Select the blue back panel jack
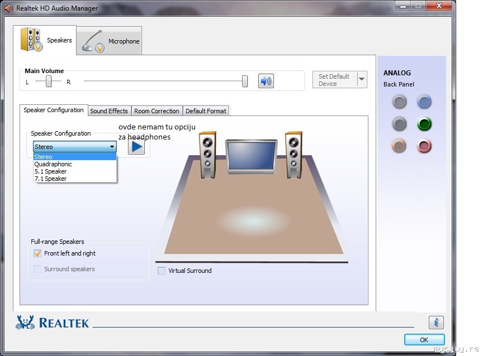This screenshot has width=483, height=356. pyautogui.click(x=424, y=102)
